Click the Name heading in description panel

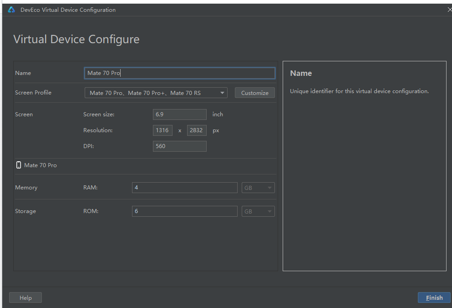point(301,73)
